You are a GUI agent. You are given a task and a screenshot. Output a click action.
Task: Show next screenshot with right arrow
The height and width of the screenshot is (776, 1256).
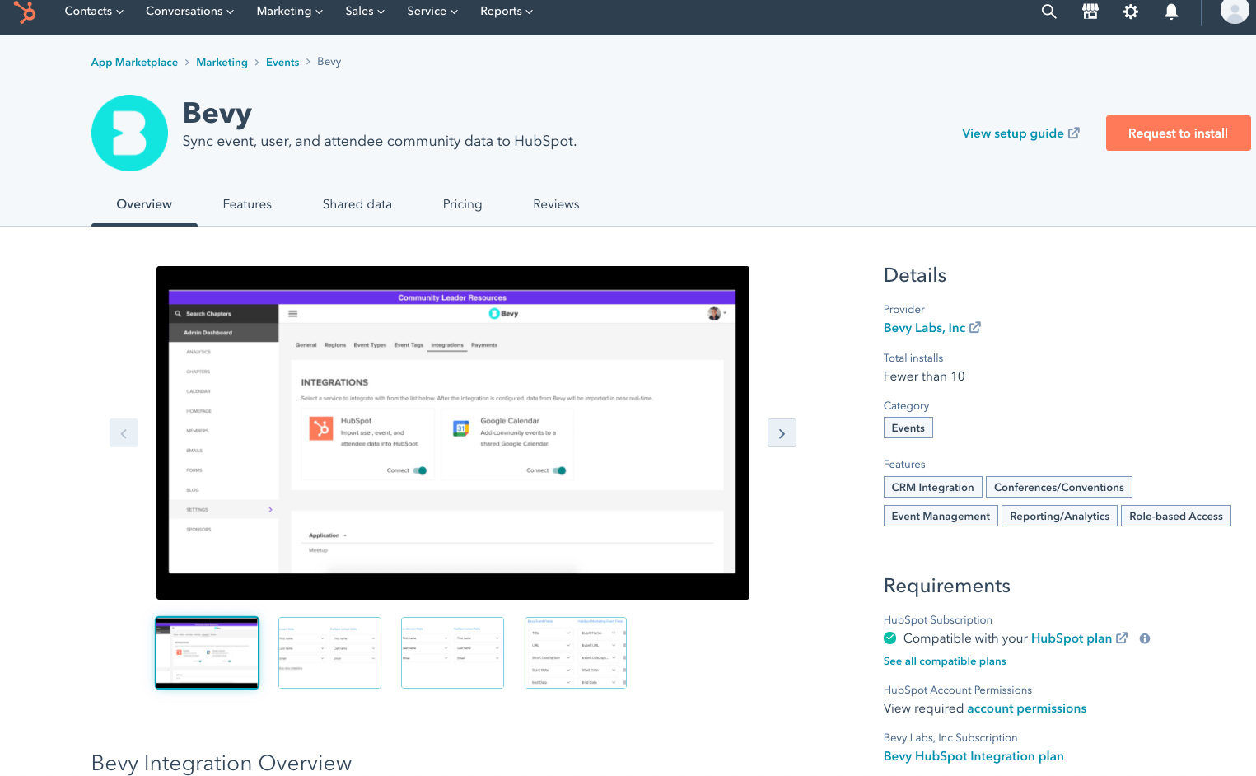pyautogui.click(x=782, y=433)
